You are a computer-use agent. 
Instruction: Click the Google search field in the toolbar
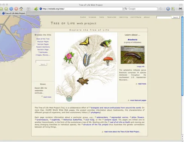(141, 9)
